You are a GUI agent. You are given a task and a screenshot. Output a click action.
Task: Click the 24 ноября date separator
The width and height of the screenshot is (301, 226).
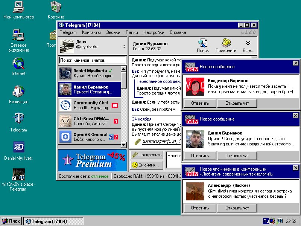pos(142,119)
